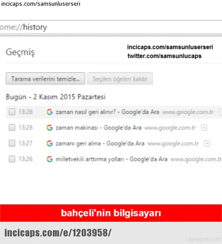The image size is (222, 244).
Task: Click the Tarama verilerini temizle button
Action: coord(46,79)
